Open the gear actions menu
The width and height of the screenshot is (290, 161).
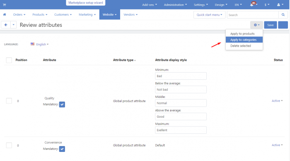point(256,25)
